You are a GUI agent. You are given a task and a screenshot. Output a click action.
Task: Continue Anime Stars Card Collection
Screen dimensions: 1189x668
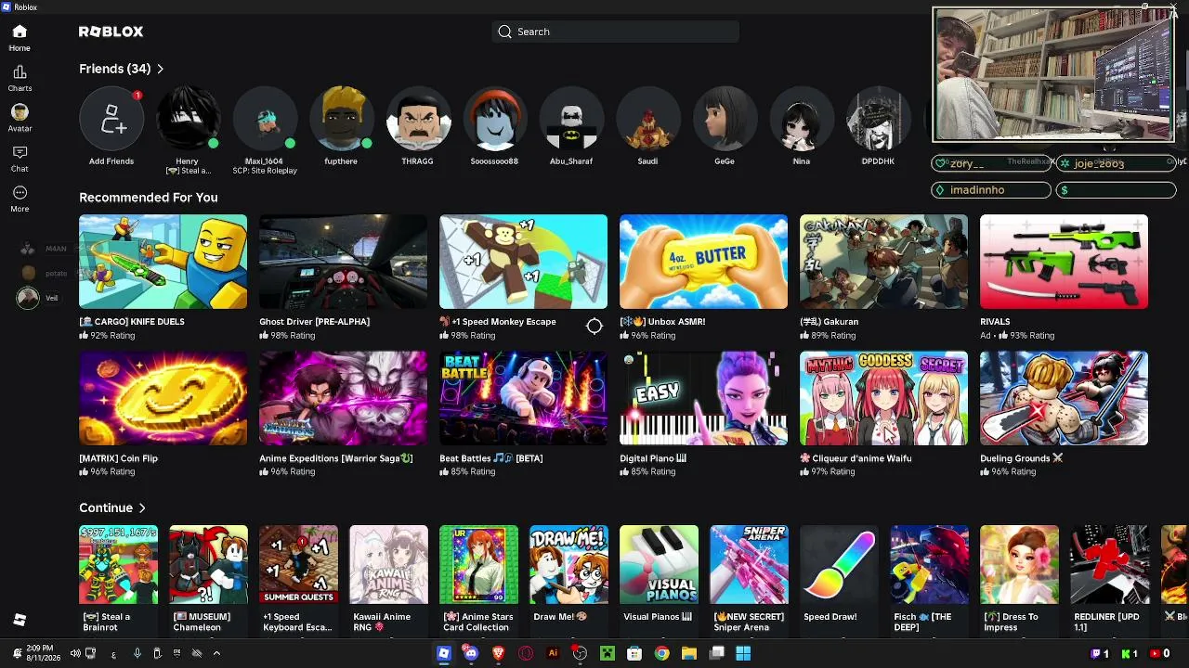point(479,565)
